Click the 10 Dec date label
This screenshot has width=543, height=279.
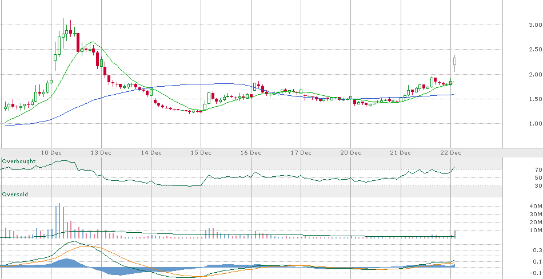coord(51,153)
